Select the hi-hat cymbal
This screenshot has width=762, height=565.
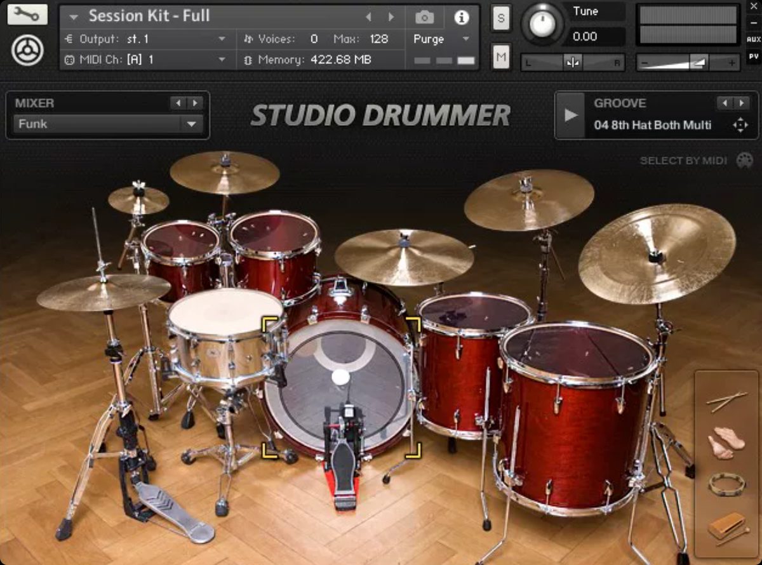(x=104, y=292)
